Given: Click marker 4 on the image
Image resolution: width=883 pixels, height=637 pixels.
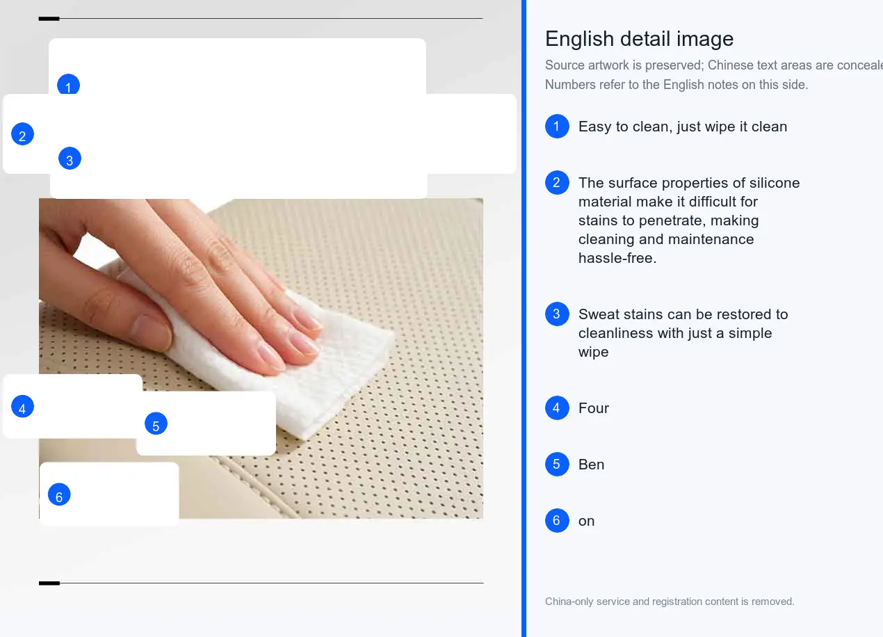Looking at the screenshot, I should pos(22,407).
